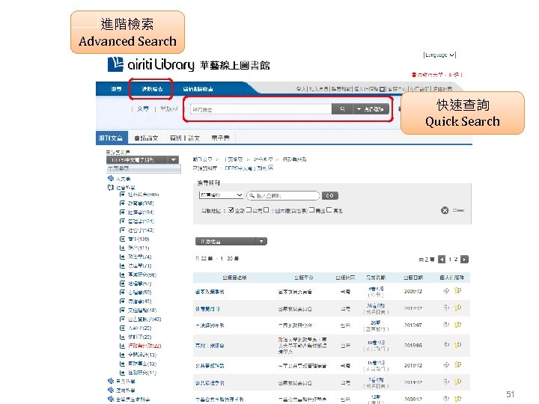Click grey subscribe icon in 2014/12 row
This screenshot has height=404, width=539.
(x=446, y=382)
